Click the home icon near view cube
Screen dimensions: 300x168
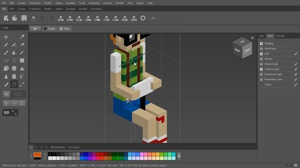pos(252,38)
